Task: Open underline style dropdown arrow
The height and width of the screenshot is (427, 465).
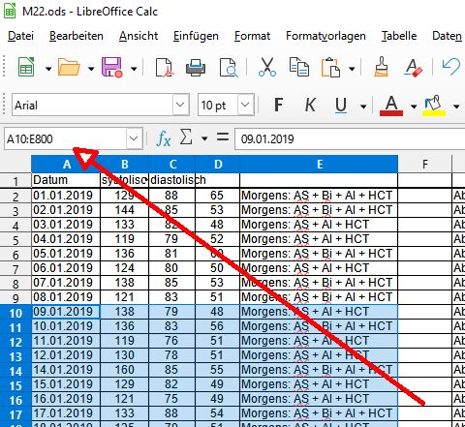Action: [363, 107]
